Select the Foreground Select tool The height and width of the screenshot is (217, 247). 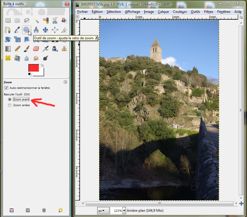tap(64, 21)
